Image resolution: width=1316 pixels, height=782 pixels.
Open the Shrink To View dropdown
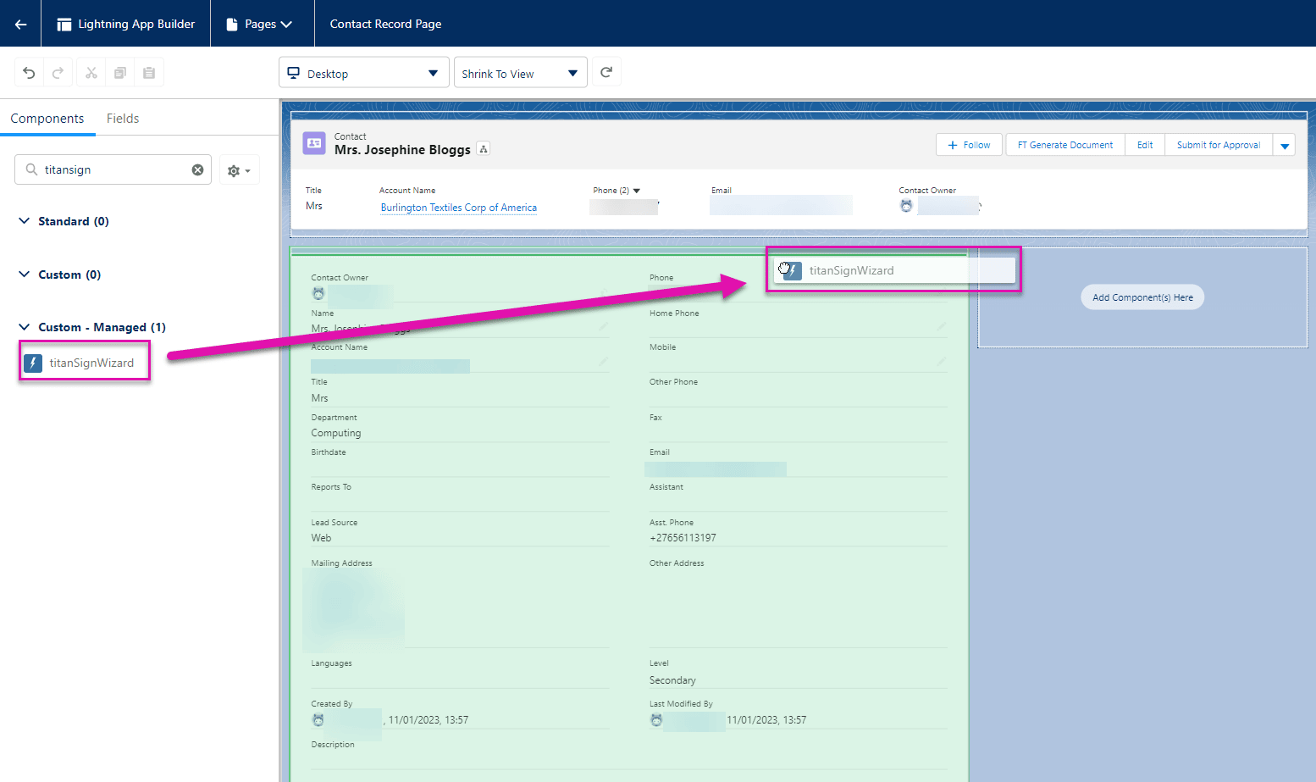point(520,73)
